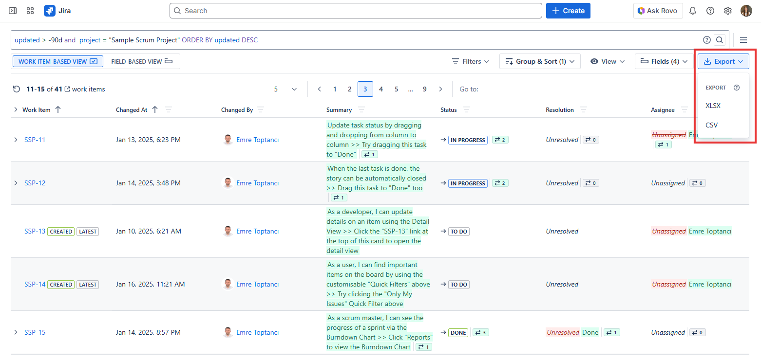Click the JQL search magnifier icon

pos(720,40)
